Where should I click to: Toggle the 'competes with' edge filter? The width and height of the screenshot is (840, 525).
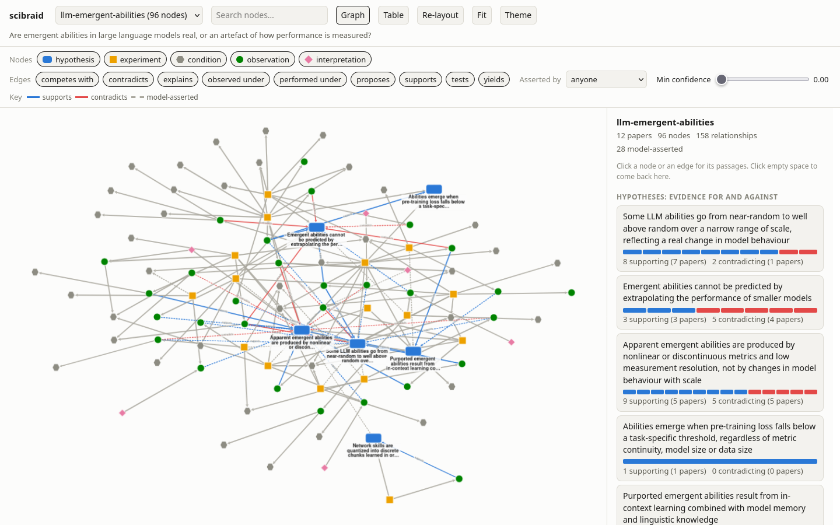click(67, 79)
